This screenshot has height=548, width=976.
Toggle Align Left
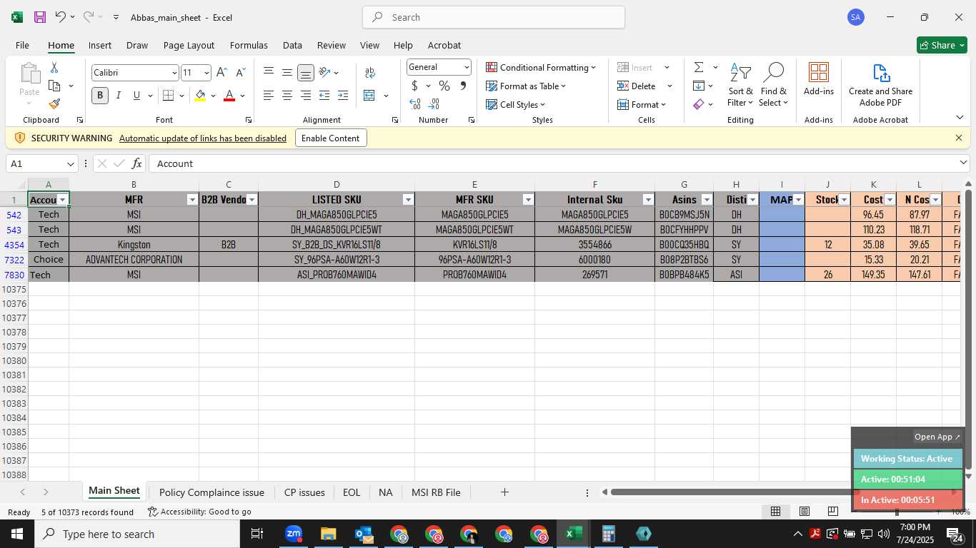click(x=269, y=96)
